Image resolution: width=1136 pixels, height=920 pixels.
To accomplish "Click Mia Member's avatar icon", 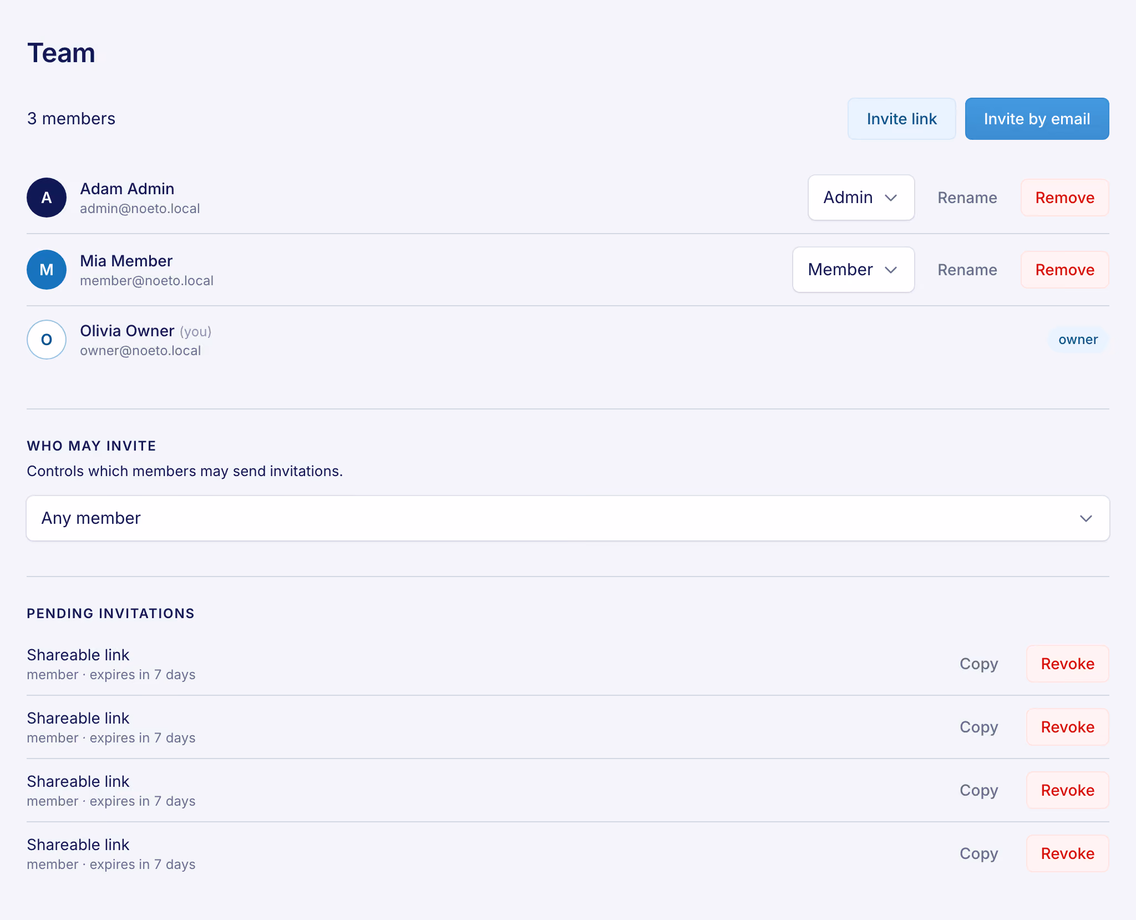I will (x=47, y=270).
